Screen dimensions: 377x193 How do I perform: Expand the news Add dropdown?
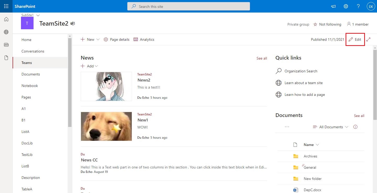click(x=89, y=66)
